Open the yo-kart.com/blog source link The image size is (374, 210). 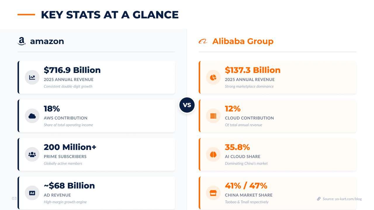click(x=342, y=199)
